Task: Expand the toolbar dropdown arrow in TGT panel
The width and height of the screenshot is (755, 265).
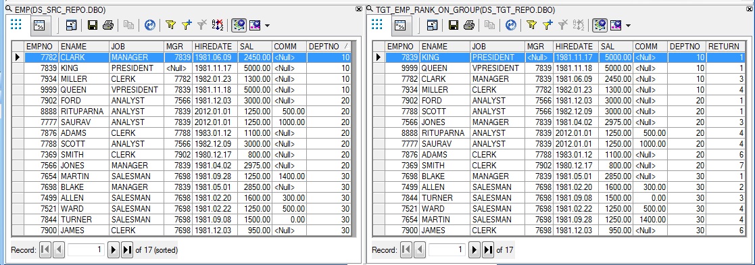Action: coord(629,26)
